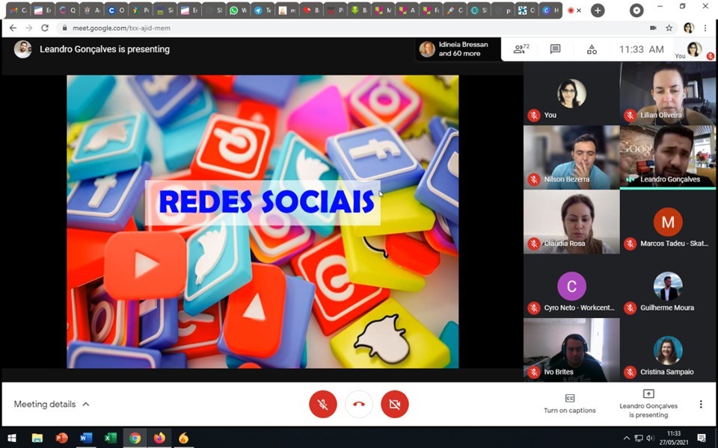The width and height of the screenshot is (718, 448).
Task: Click the Leandro Gonçalves is presenting button
Action: point(648,403)
